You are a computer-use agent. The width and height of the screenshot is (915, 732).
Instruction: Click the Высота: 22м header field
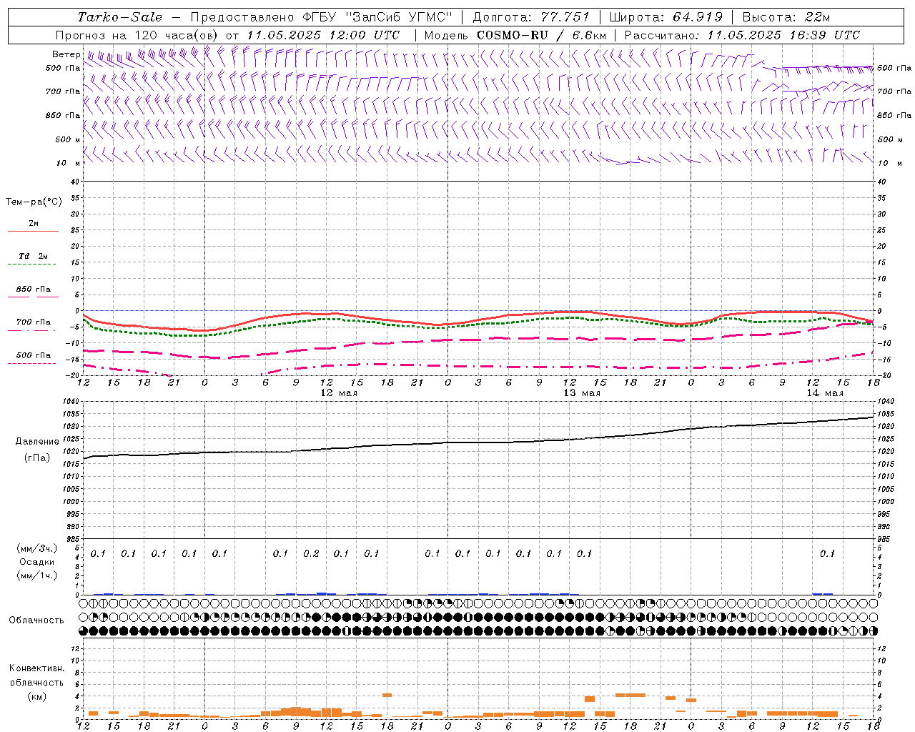point(786,17)
